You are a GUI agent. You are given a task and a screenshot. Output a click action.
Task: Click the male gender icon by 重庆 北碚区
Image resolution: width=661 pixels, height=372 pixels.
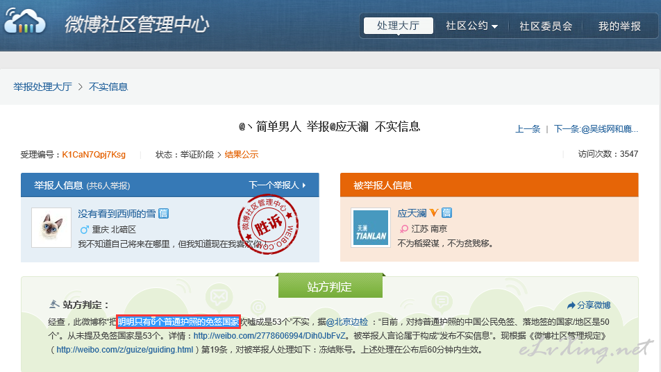[x=84, y=230]
